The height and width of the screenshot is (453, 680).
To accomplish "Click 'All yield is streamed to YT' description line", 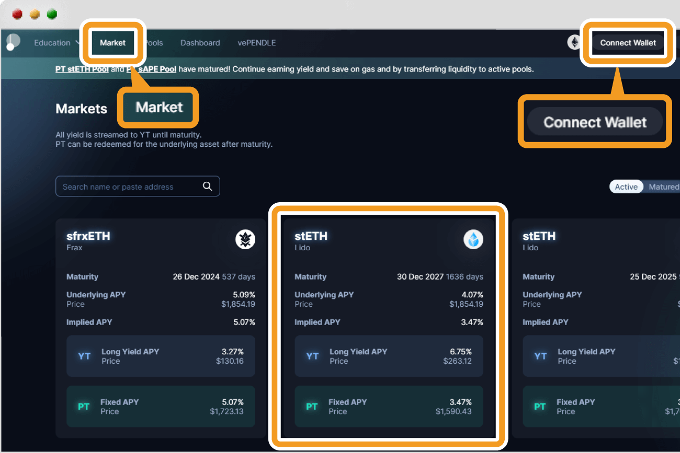I will (x=128, y=135).
